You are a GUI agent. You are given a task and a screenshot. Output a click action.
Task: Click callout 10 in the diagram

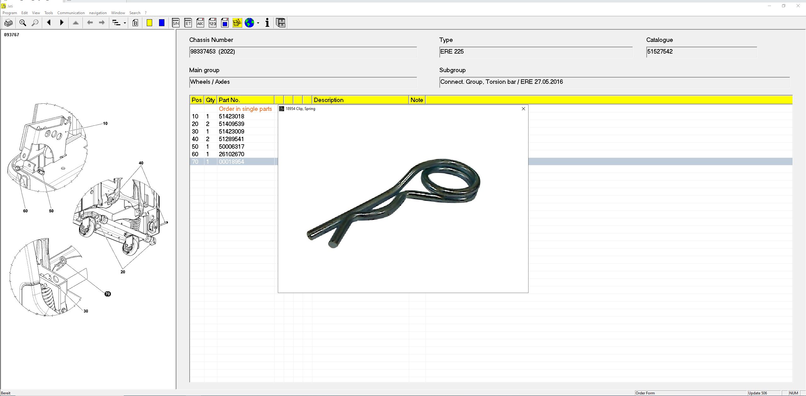(x=105, y=123)
